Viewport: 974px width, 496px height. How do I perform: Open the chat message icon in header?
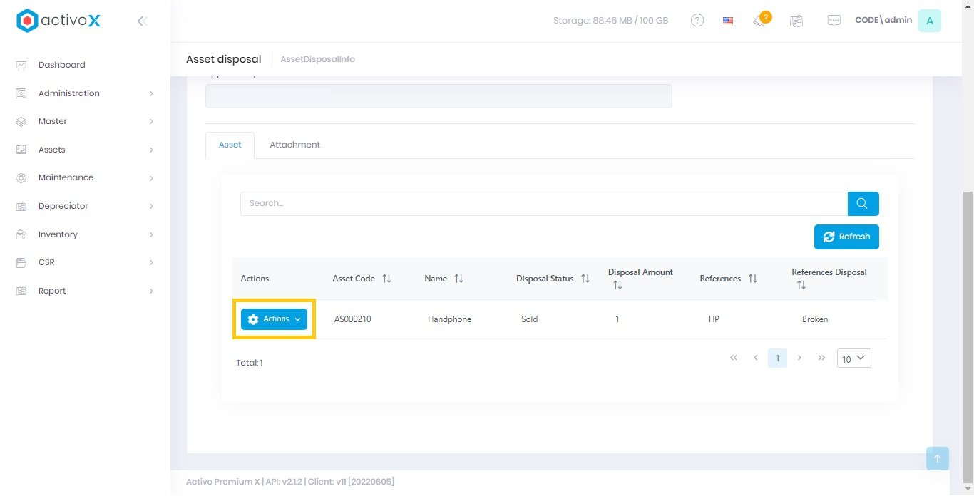[x=834, y=21]
